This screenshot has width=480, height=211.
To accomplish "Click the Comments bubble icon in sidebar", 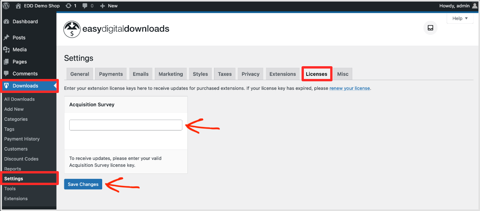I will [x=6, y=74].
